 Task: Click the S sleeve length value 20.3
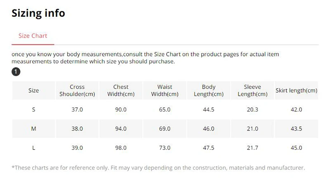[252, 109]
